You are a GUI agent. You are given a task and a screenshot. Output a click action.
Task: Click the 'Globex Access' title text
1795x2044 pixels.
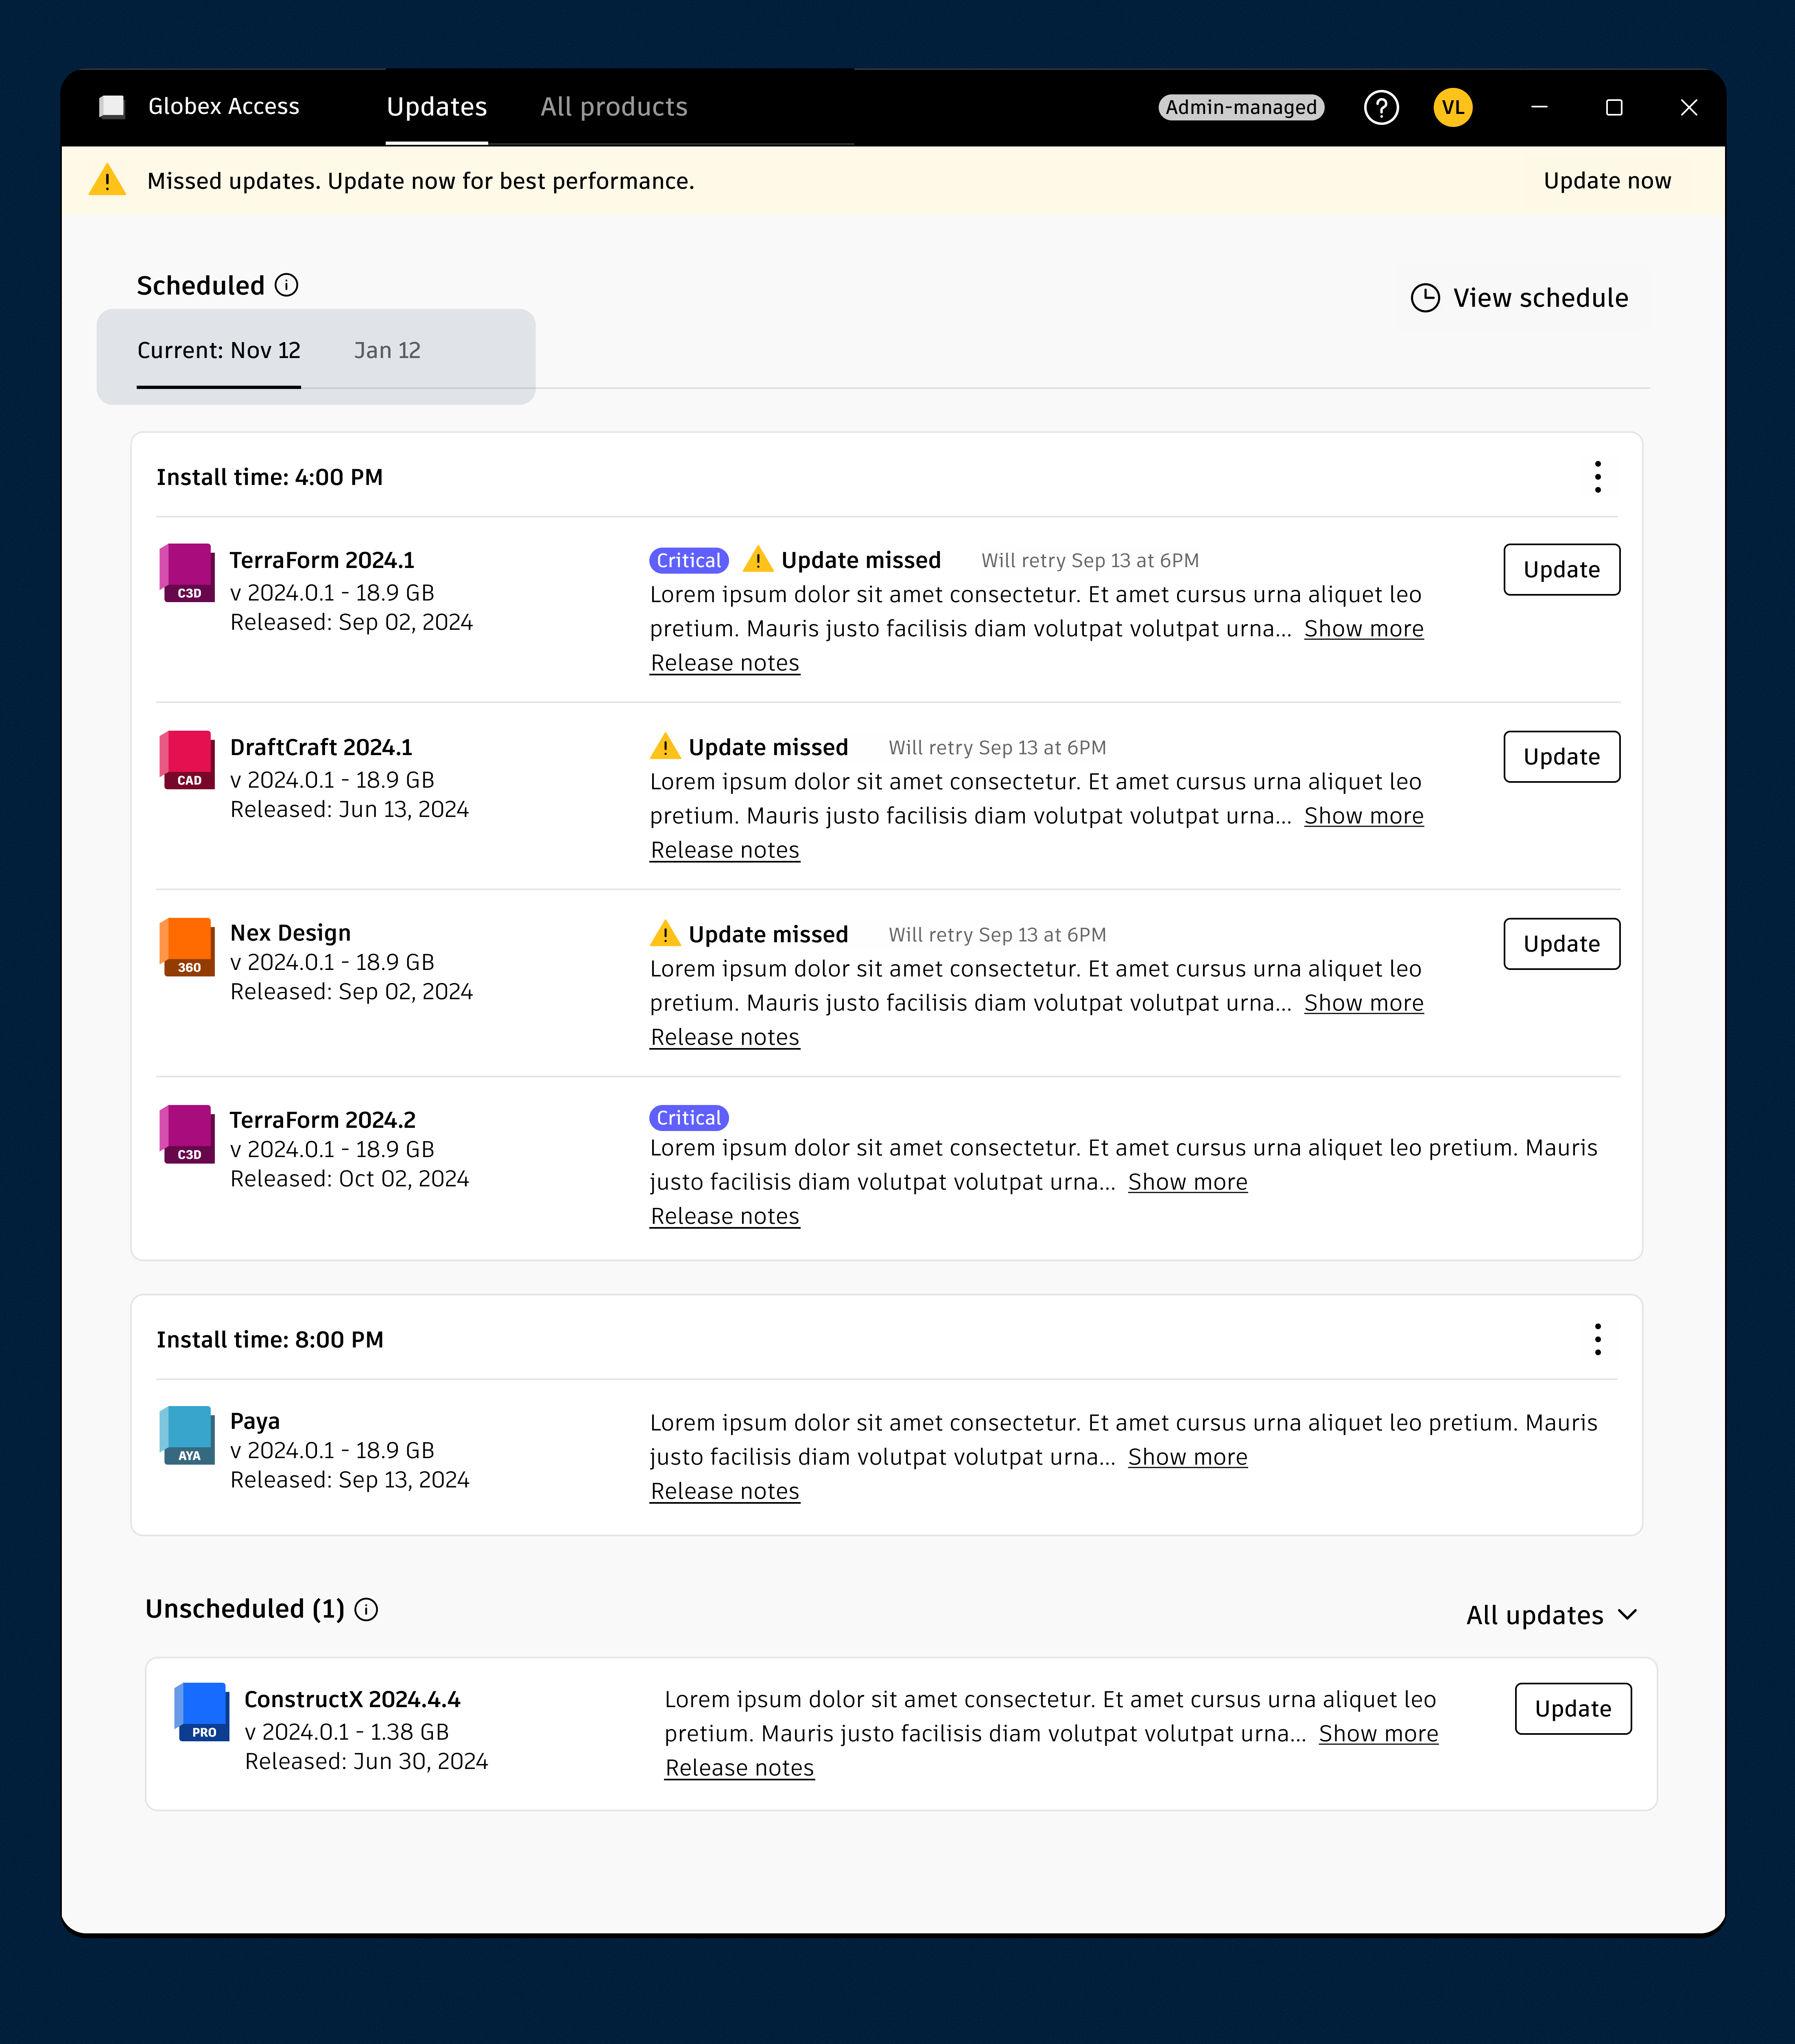click(224, 107)
